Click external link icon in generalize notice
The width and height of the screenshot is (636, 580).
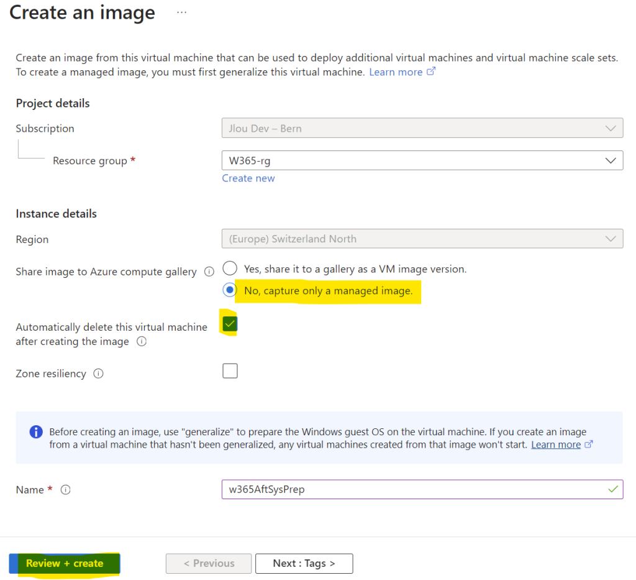(x=589, y=444)
